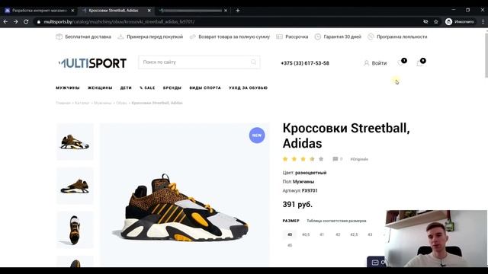The width and height of the screenshot is (488, 274).
Task: Click the NEW badge on product image
Action: [x=257, y=135]
